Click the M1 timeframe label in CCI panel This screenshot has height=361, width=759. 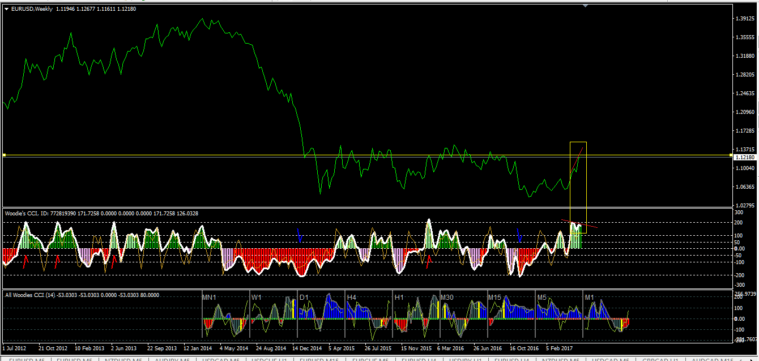[x=590, y=297]
